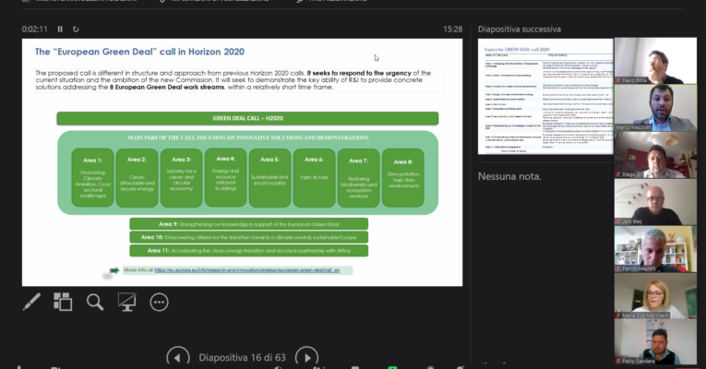The width and height of the screenshot is (706, 369).
Task: Open the see all slides grid view
Action: tap(63, 302)
